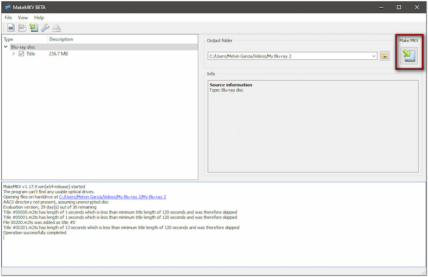Viewport: 428px width, 277px height.
Task: Click the Save selected titles toolbar icon
Action: 34,28
